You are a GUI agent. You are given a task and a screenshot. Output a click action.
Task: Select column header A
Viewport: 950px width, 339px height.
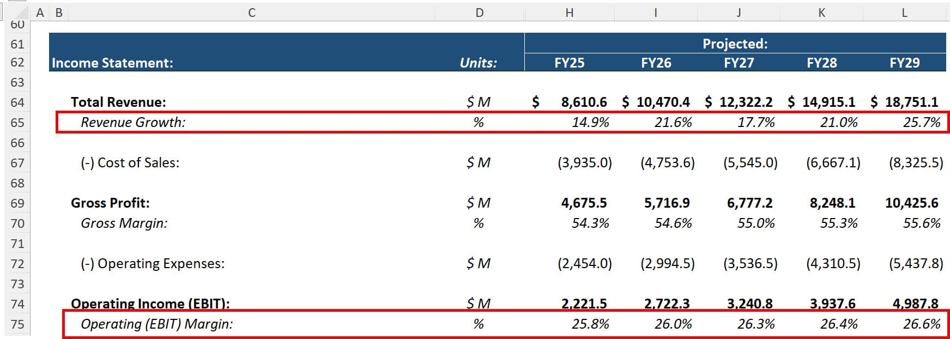[x=40, y=13]
